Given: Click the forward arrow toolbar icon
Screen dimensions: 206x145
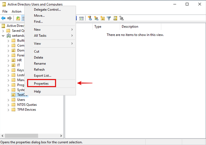Looking at the screenshot, I should (10, 18).
